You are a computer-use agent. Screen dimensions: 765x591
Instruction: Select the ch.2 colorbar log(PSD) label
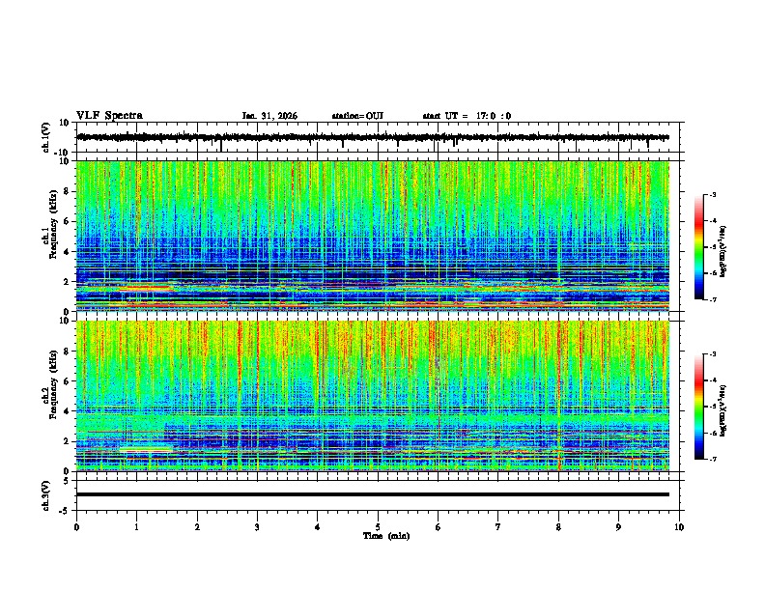coord(722,410)
